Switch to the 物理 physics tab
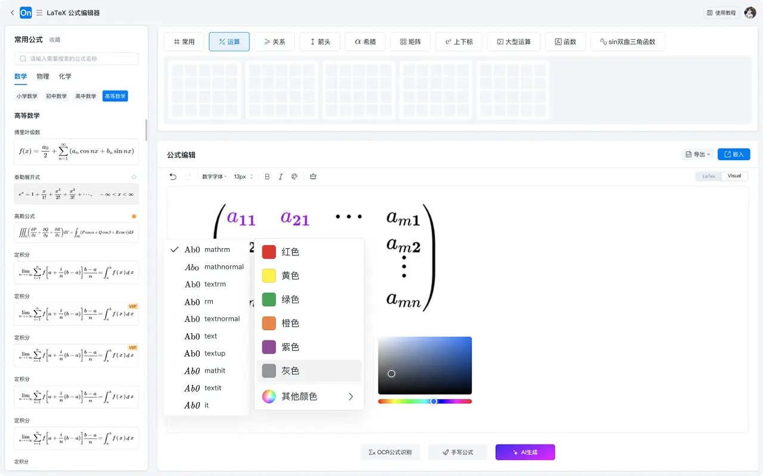This screenshot has width=763, height=476. [42, 76]
